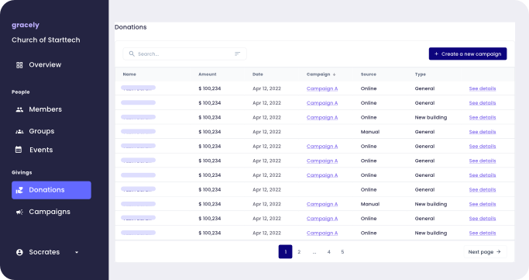Viewport: 529px width, 280px height.
Task: Click the search magnifier icon
Action: (x=132, y=54)
